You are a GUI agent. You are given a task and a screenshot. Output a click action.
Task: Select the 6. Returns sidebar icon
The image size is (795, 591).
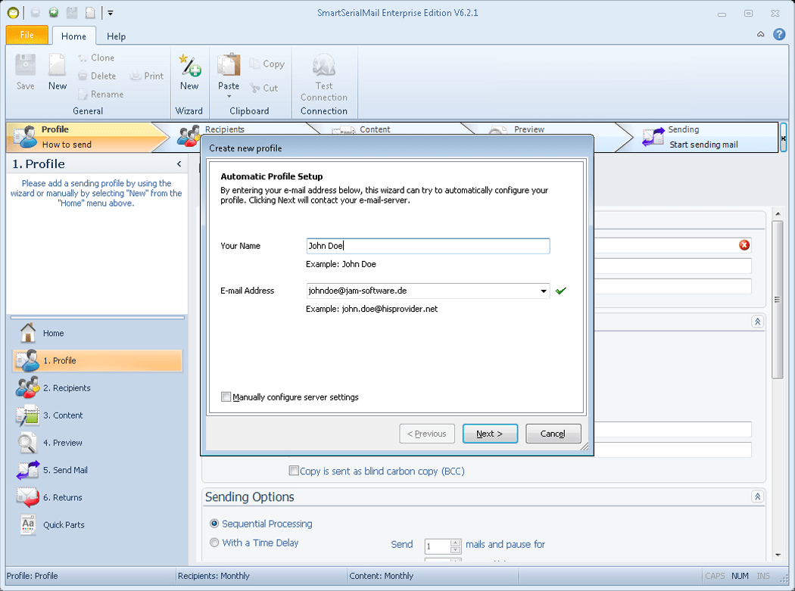[27, 497]
